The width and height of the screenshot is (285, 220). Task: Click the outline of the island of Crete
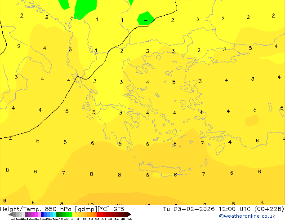[165, 169]
